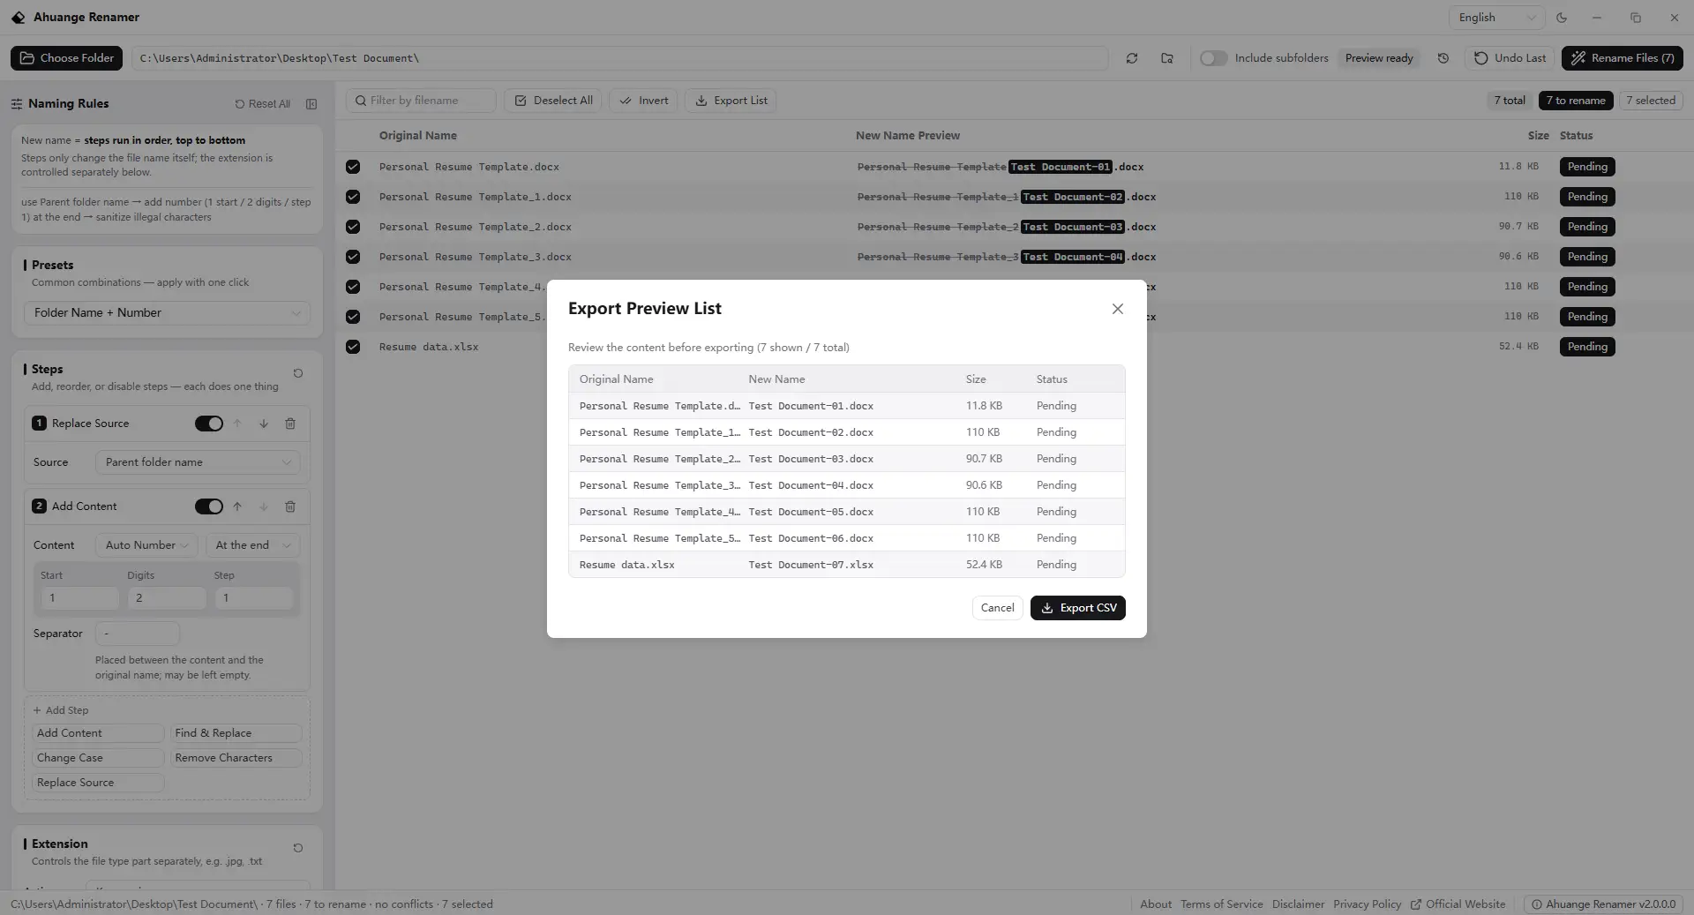Switch to dark mode moon icon
Screen dimensions: 1694x915
point(1562,18)
